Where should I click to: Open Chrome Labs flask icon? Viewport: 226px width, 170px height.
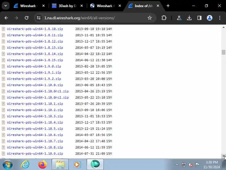pos(179,18)
